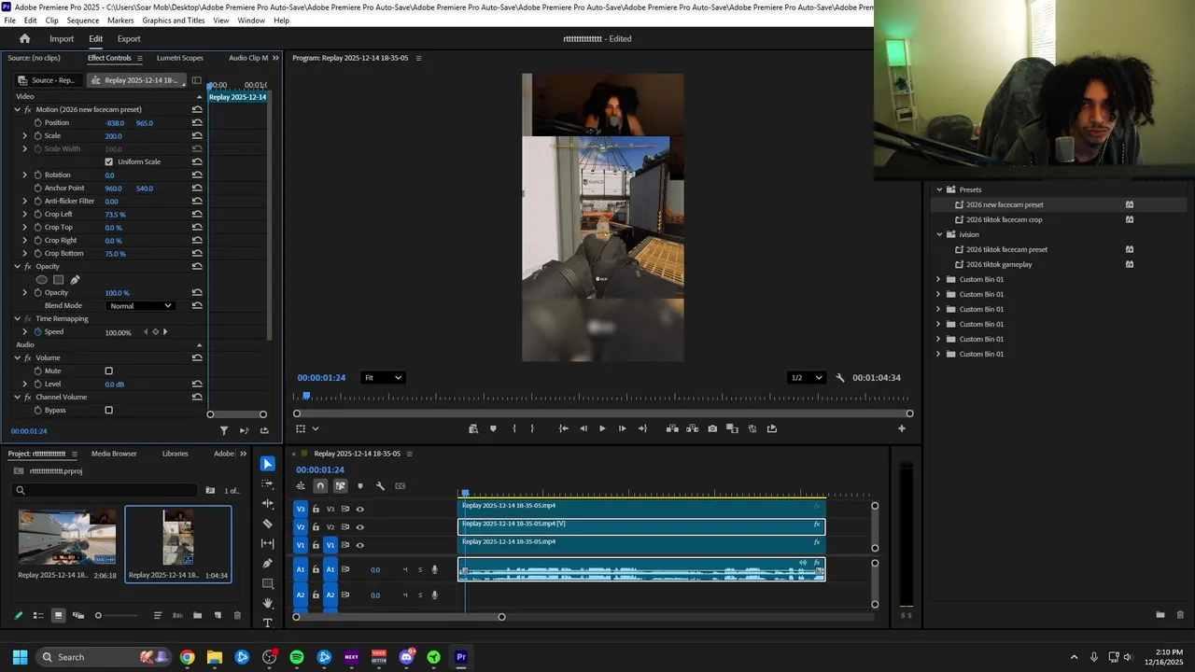Open the Fit zoom level dropdown

point(383,378)
